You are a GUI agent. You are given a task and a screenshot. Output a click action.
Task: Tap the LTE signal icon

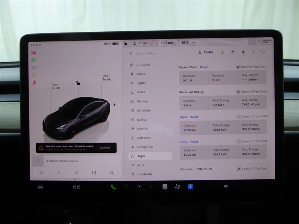point(263,51)
